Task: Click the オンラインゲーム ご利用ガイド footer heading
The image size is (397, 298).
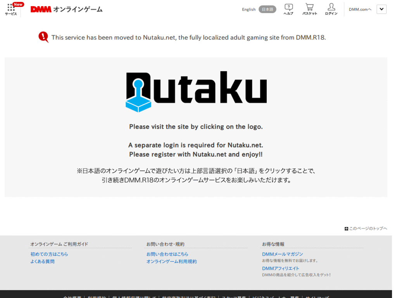Action: pos(59,244)
